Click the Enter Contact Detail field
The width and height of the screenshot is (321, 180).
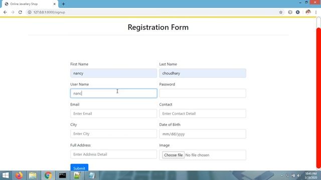click(203, 113)
